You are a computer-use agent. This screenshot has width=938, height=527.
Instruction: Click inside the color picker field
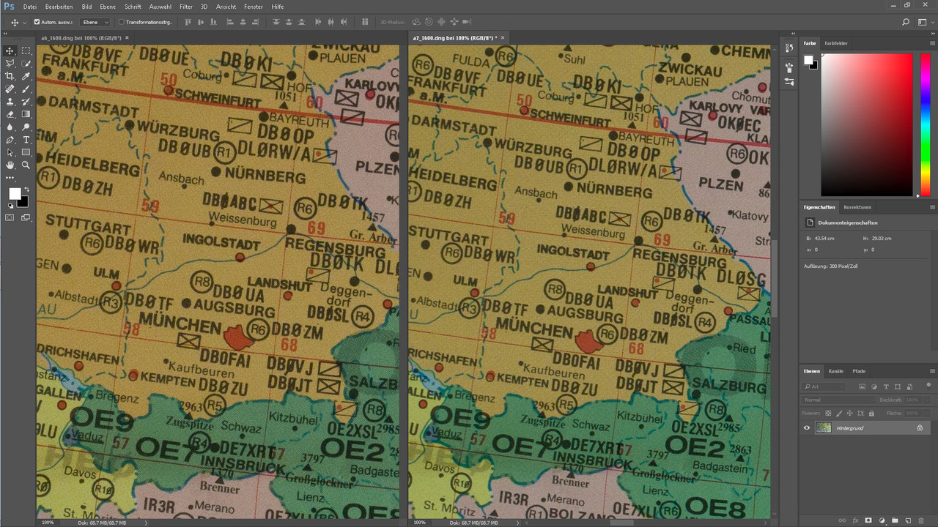point(867,124)
